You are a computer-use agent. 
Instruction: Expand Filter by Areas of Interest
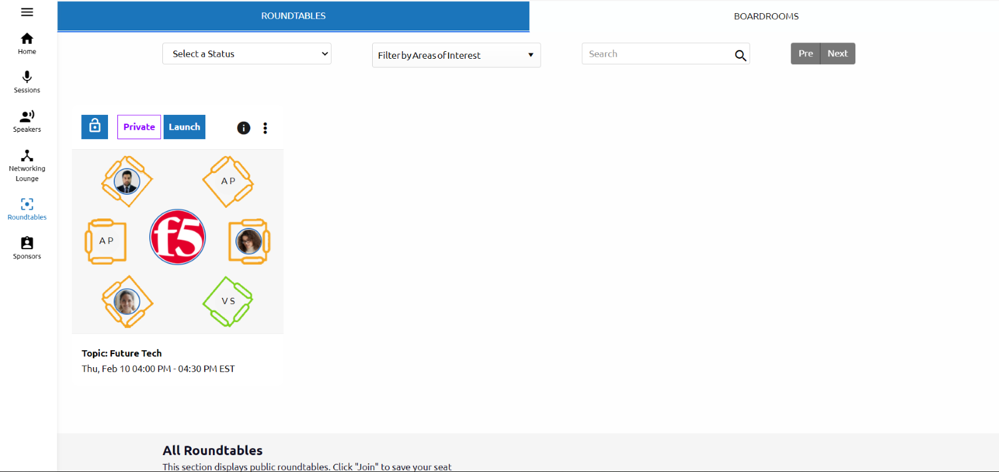(456, 55)
